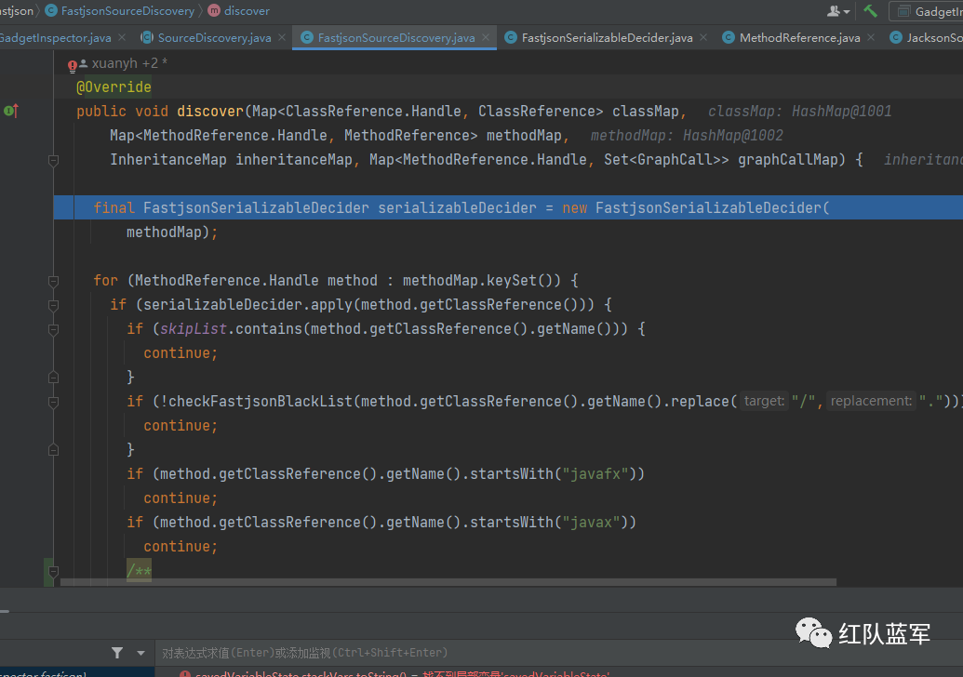Screen dimensions: 963x677
Task: Open MethodReference.java editor tab
Action: tap(799, 37)
